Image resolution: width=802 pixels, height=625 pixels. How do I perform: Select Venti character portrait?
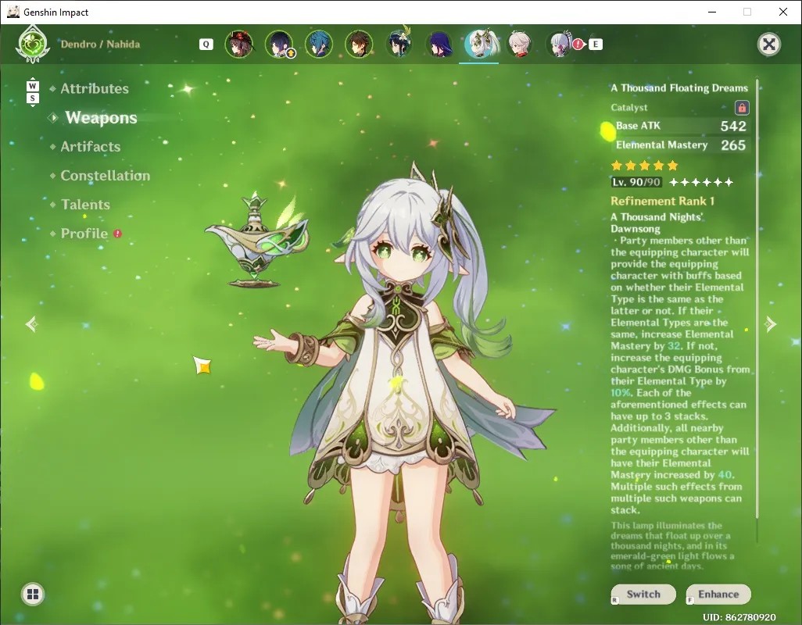[x=399, y=45]
